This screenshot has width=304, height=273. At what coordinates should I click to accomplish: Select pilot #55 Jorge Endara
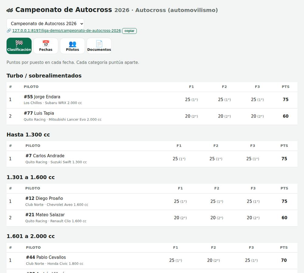tap(42, 97)
